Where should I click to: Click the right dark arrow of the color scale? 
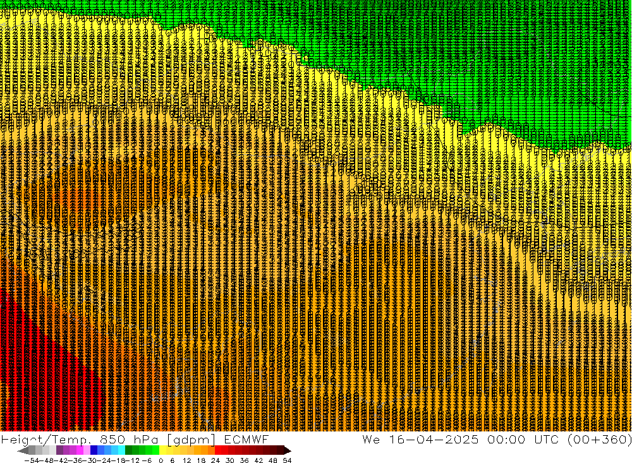point(288,450)
